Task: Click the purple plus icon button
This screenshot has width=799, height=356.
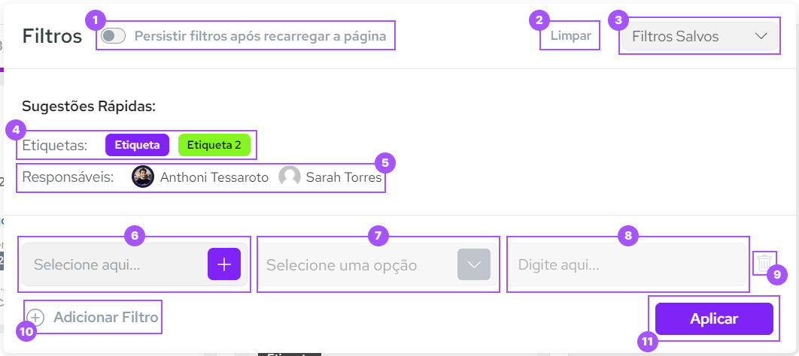Action: point(224,264)
